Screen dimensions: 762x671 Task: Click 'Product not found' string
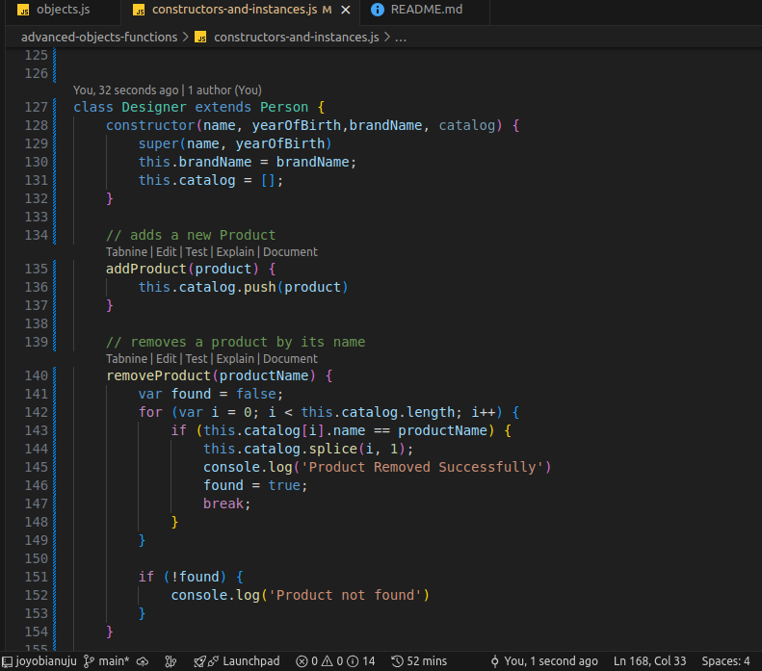coord(345,596)
